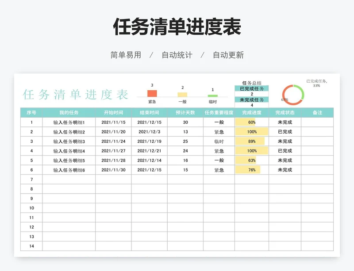
Task: Click the start date 2021/11/30
Action: (x=113, y=170)
